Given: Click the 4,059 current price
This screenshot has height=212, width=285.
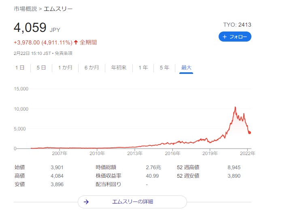Looking at the screenshot, I should 30,27.
